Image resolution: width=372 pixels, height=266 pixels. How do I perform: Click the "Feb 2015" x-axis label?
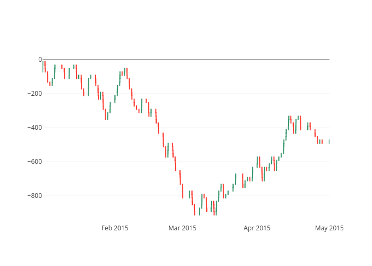[115, 228]
